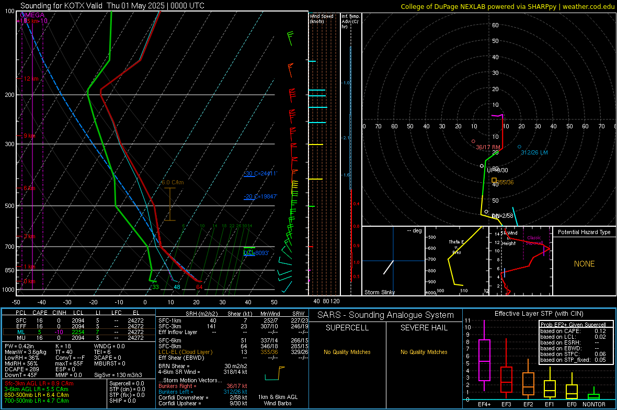Click the magenta 'Classic Supercell' label
Image resolution: width=617 pixels, height=410 pixels.
pyautogui.click(x=534, y=240)
